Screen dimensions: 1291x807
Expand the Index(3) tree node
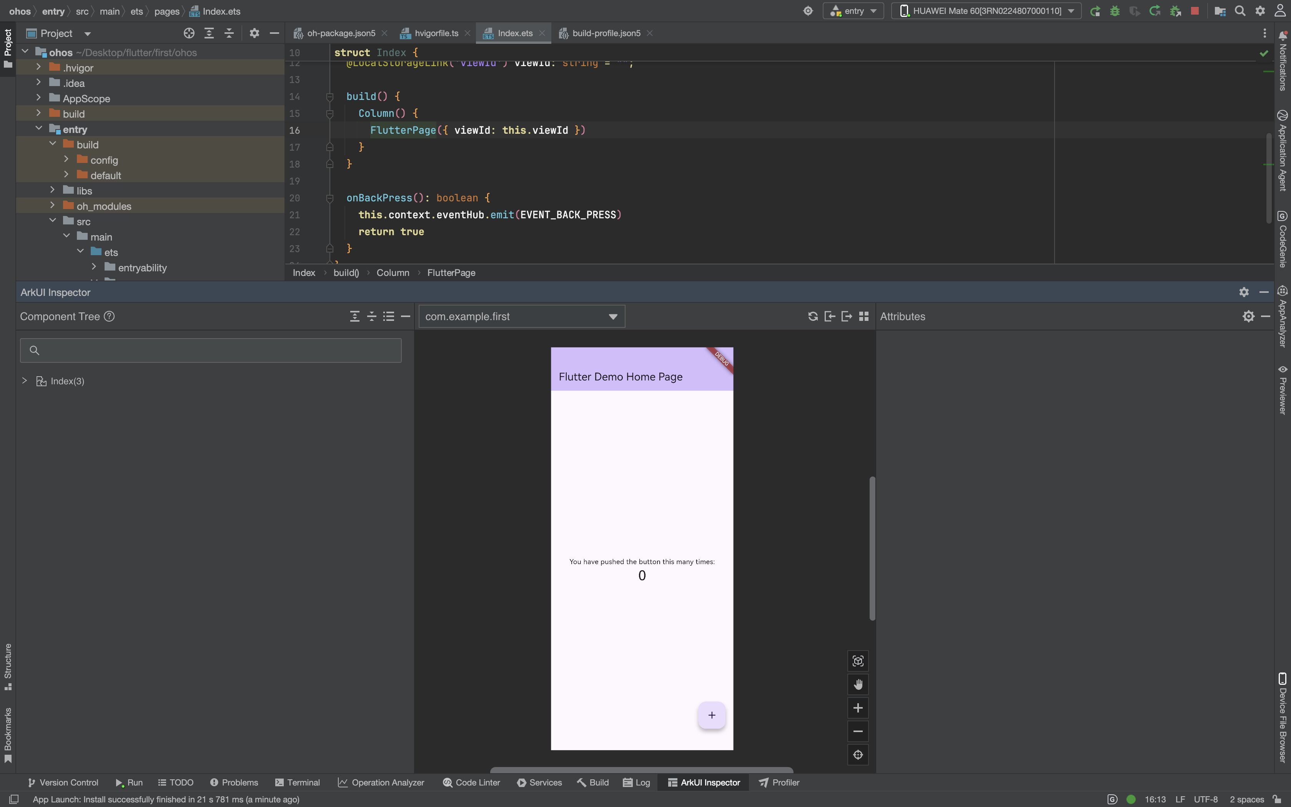(x=25, y=380)
